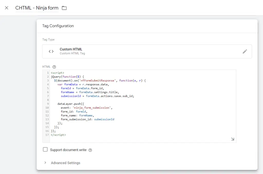
Task: Click the expand arrow in the code editor corner
Action: (232, 139)
